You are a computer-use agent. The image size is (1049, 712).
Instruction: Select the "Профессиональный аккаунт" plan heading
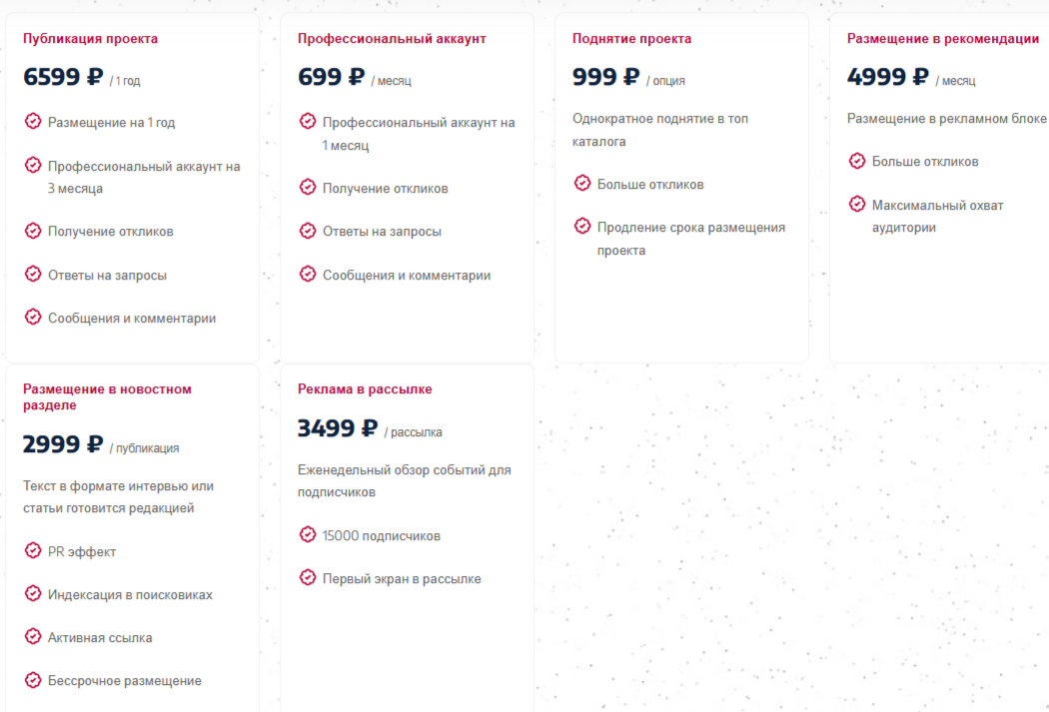392,39
